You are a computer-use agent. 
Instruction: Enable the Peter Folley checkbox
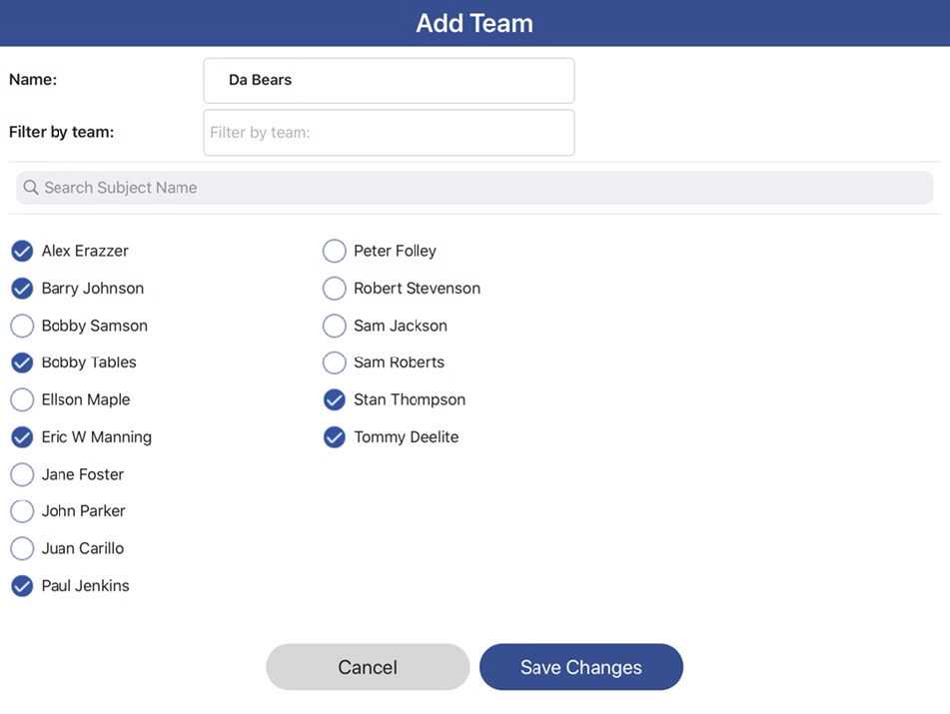[335, 251]
